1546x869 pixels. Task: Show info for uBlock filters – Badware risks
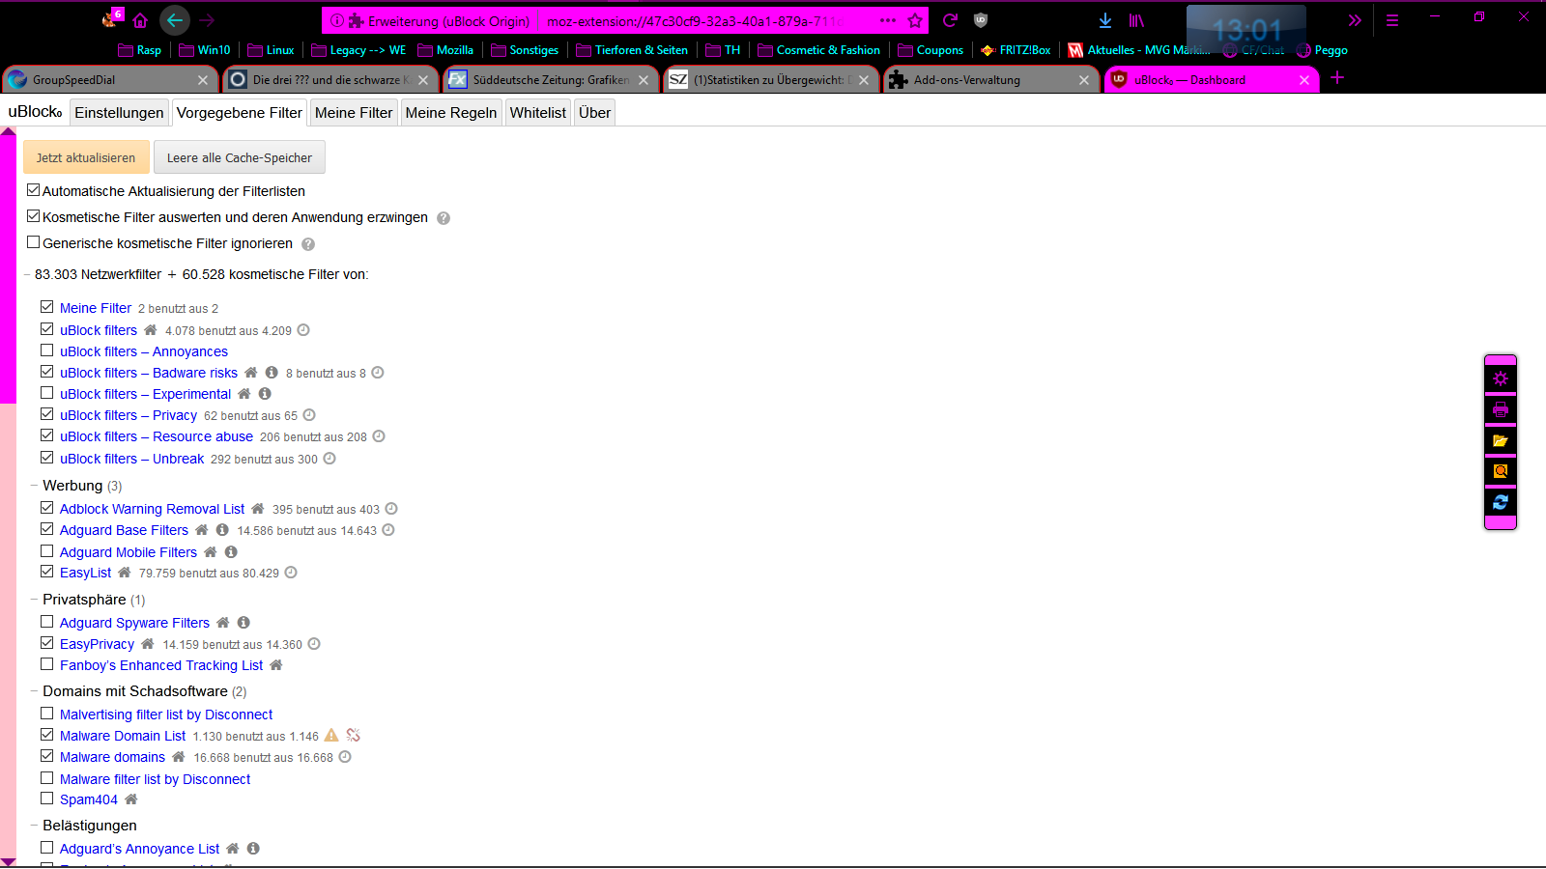click(272, 373)
